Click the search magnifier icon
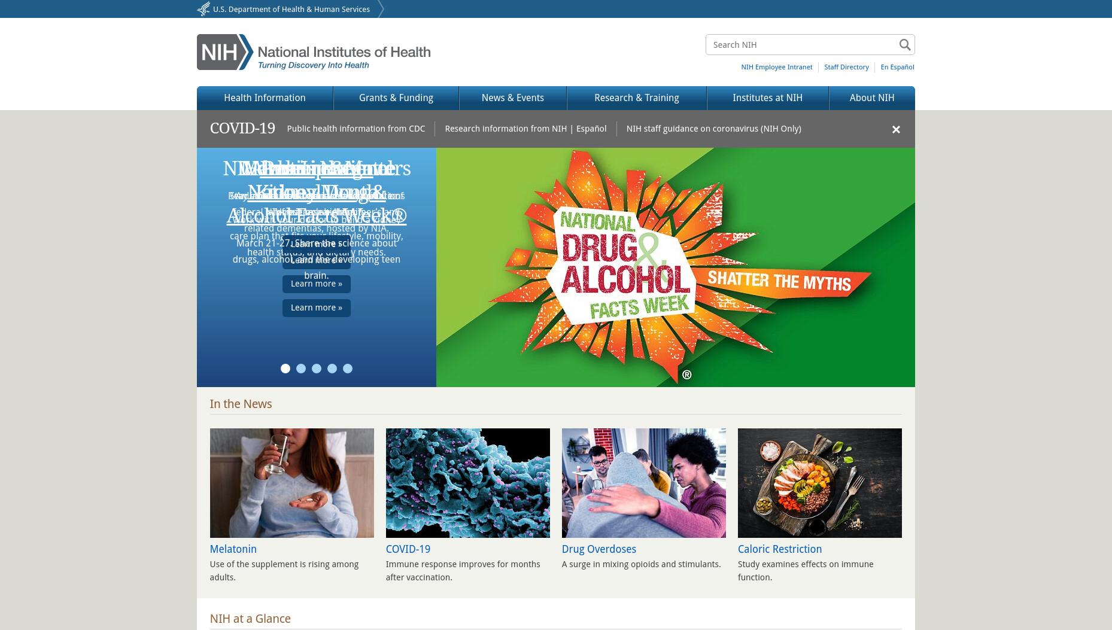1112x630 pixels. pos(904,45)
